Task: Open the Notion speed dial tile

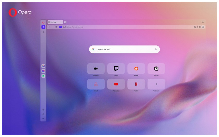Action: point(156,69)
